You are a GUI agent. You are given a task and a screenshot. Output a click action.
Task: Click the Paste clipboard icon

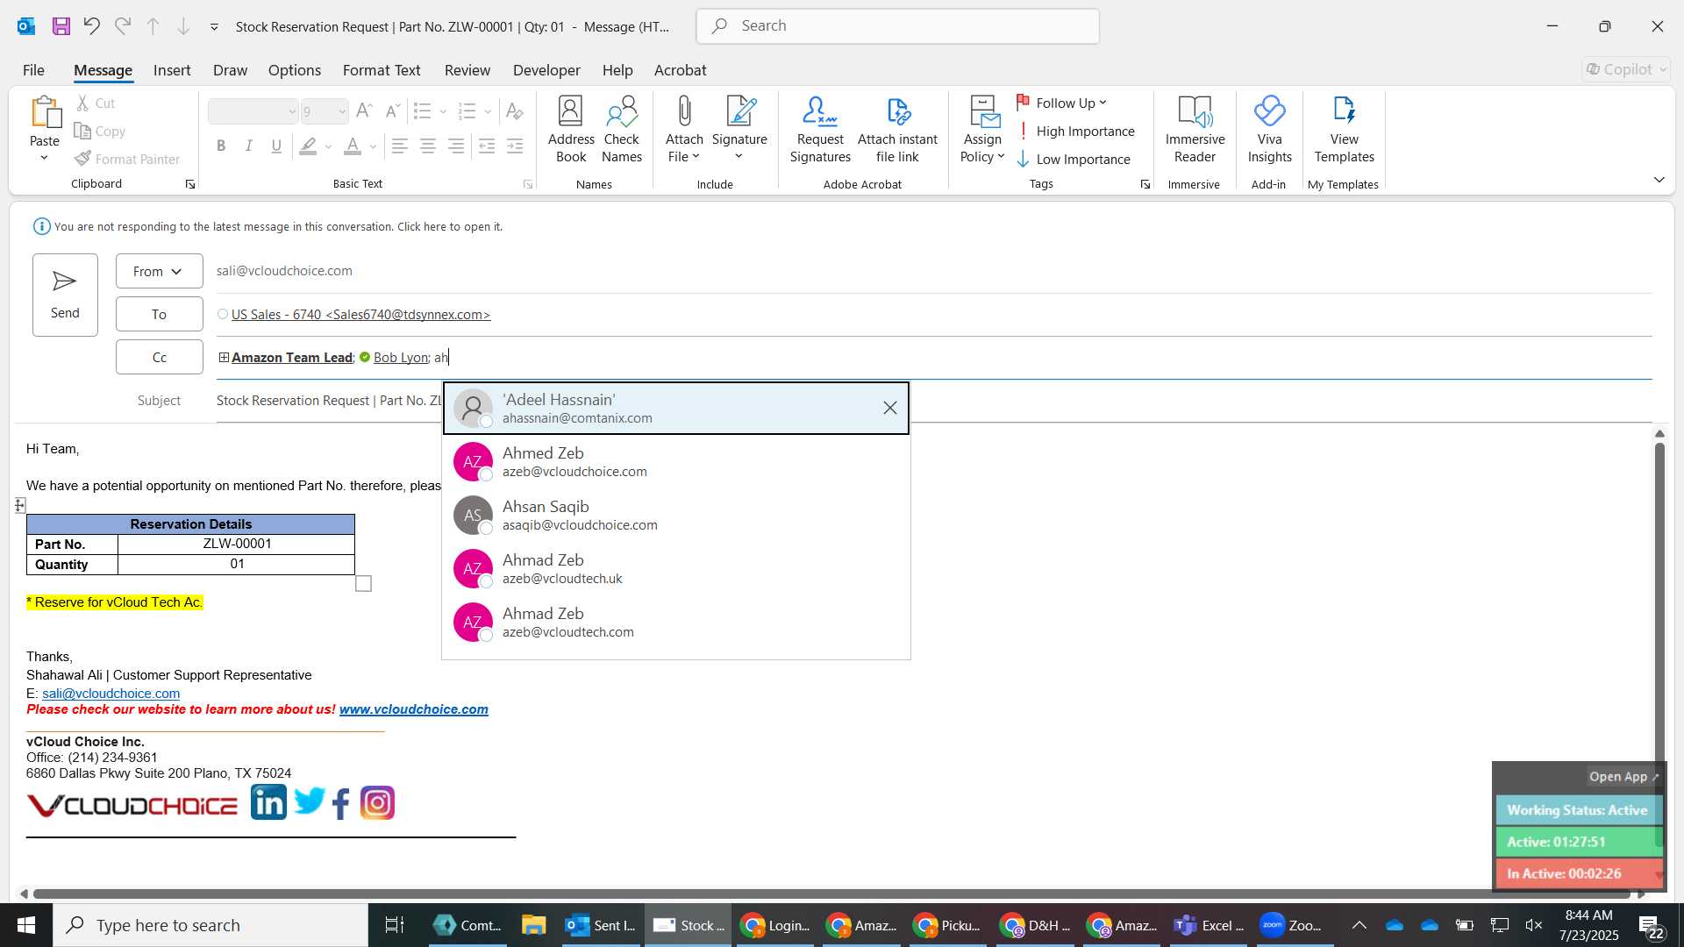click(45, 112)
